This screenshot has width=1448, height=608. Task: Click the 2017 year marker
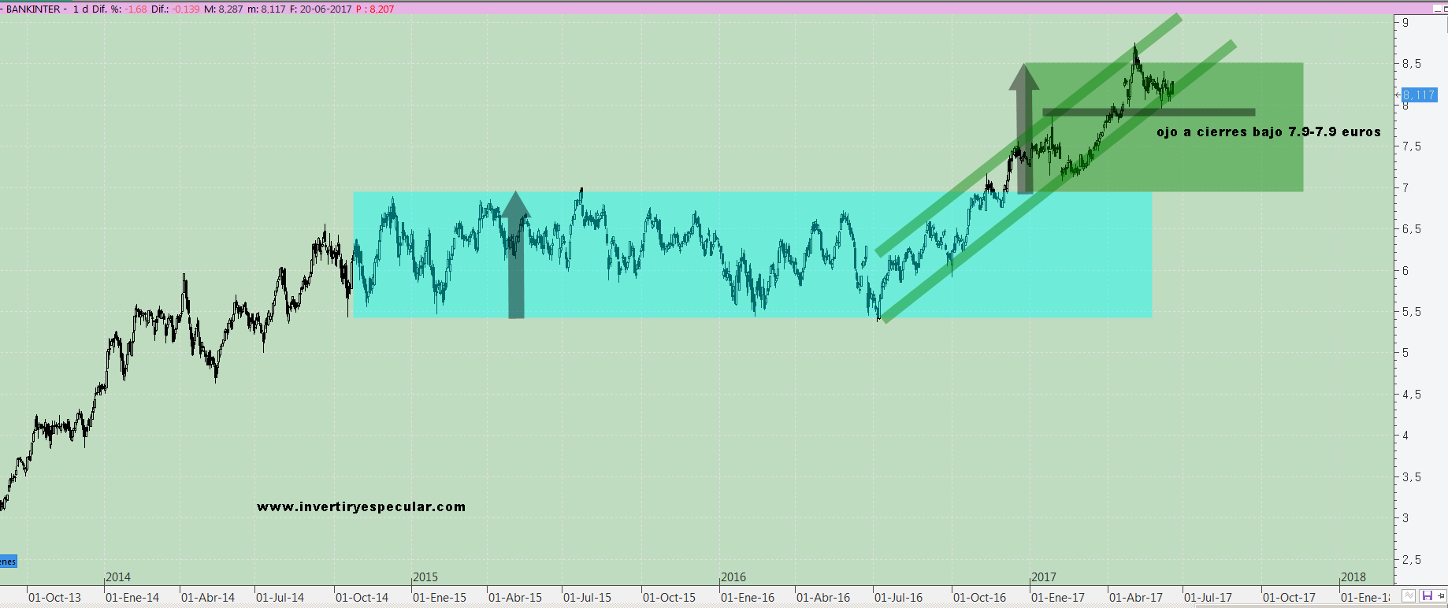point(1044,577)
